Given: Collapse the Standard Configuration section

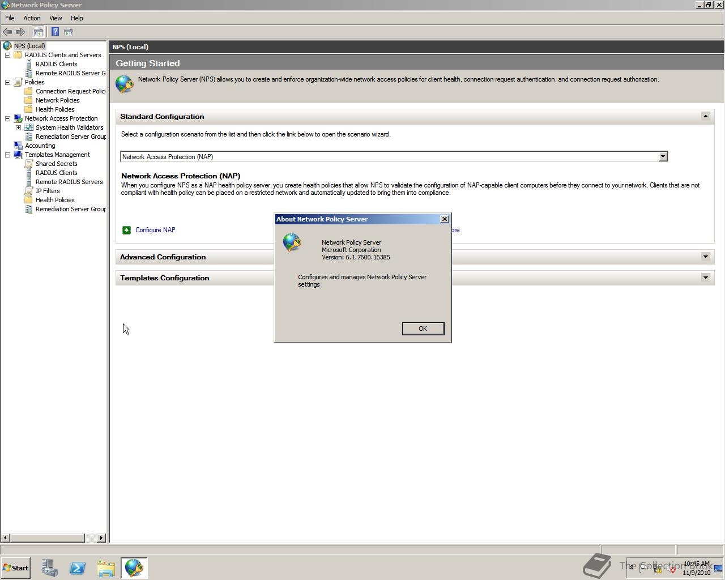Looking at the screenshot, I should [x=705, y=116].
